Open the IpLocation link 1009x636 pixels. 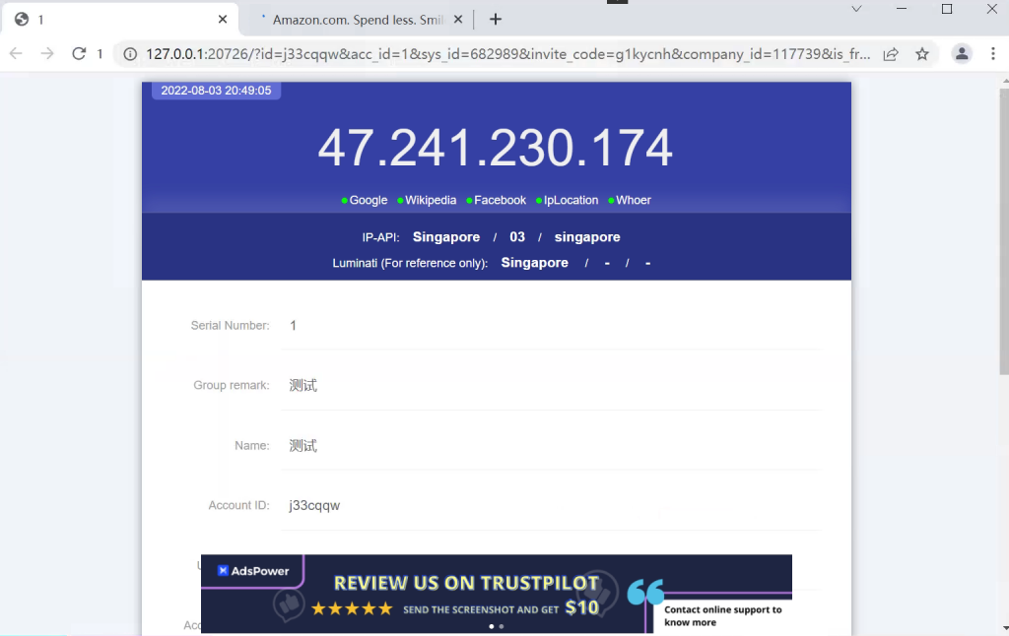[x=571, y=200]
